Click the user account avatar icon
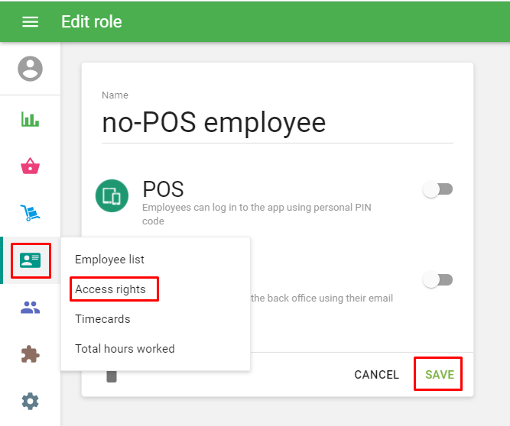The width and height of the screenshot is (510, 426). [x=30, y=69]
